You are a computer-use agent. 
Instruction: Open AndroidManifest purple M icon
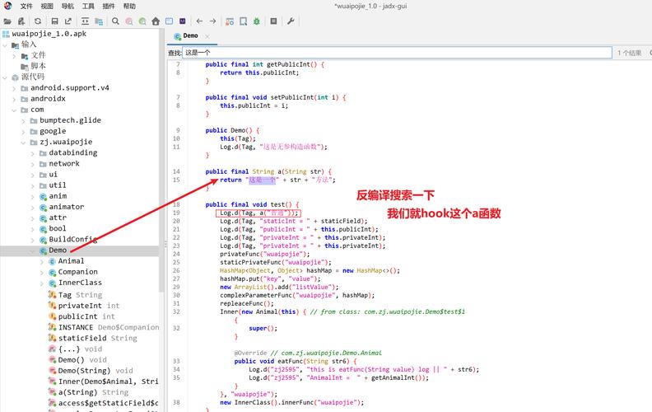[183, 21]
